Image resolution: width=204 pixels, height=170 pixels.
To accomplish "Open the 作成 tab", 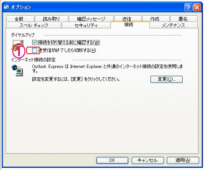I will click(156, 19).
